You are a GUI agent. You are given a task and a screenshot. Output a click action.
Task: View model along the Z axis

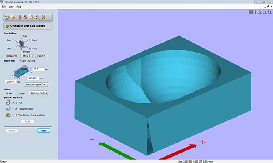point(260,12)
